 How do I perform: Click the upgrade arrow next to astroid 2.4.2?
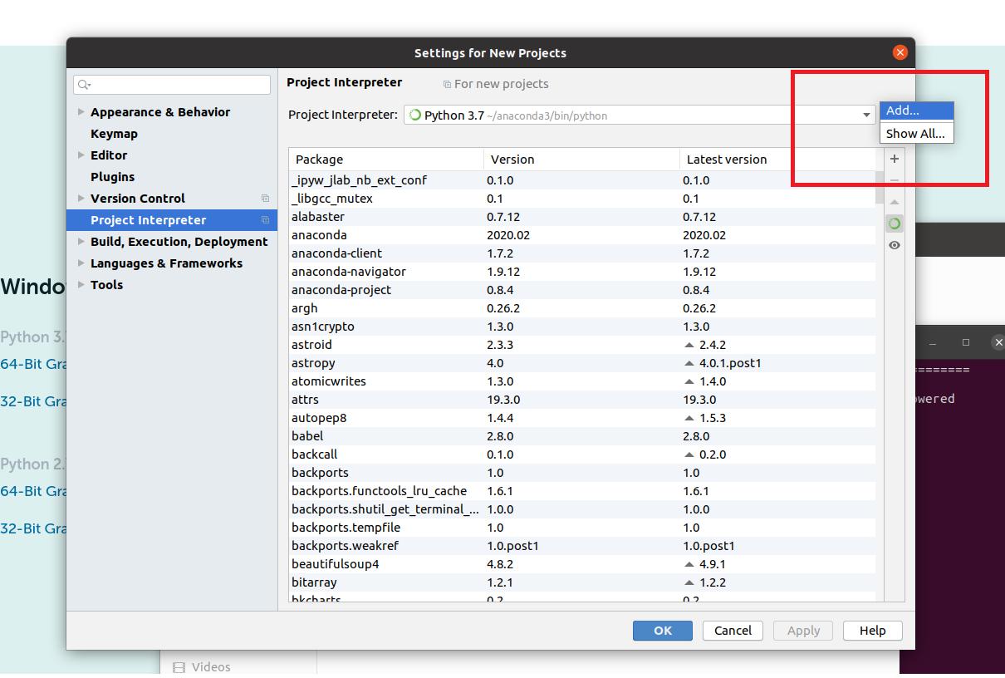tap(689, 345)
